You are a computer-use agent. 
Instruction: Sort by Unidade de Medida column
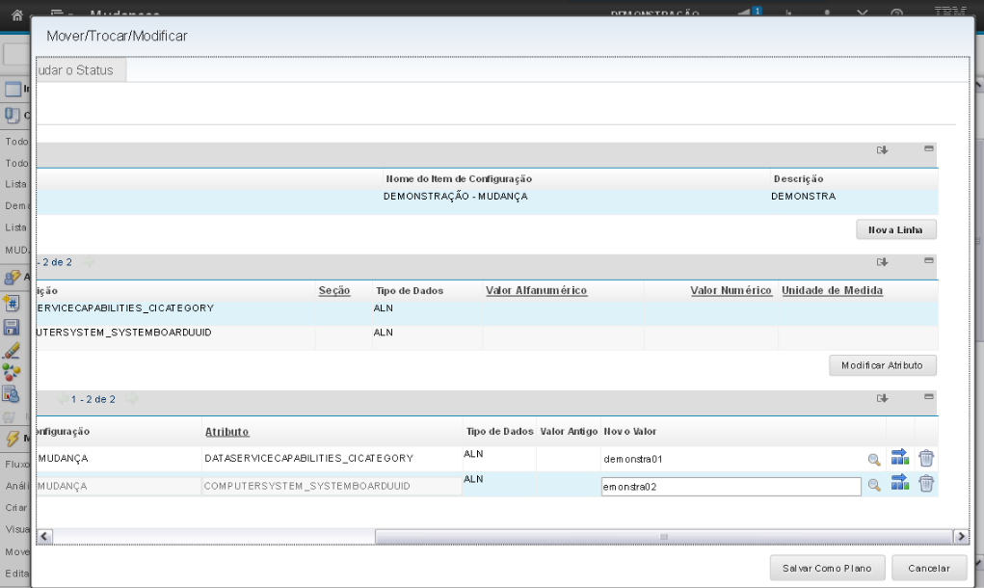[832, 290]
